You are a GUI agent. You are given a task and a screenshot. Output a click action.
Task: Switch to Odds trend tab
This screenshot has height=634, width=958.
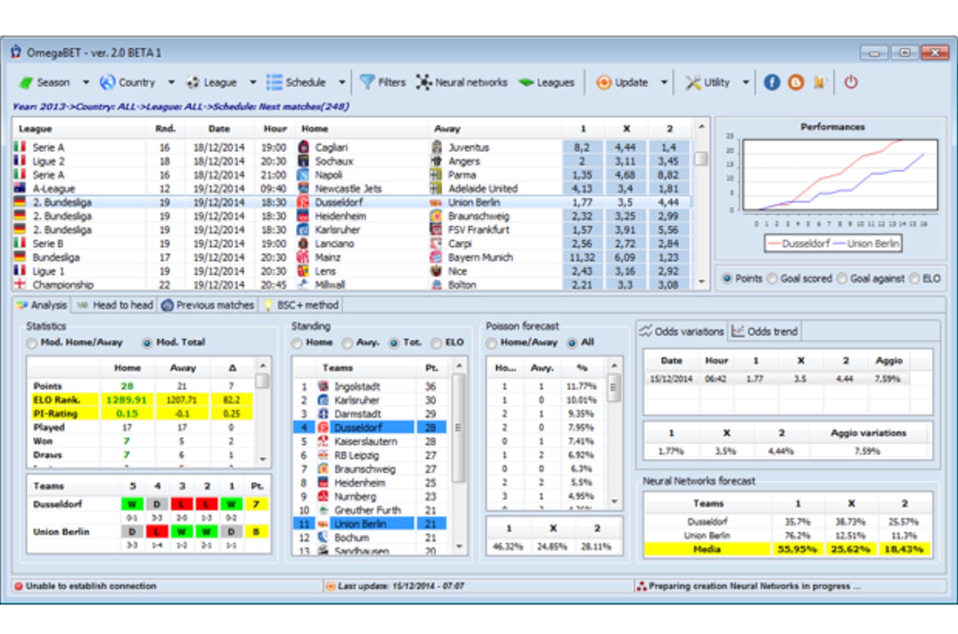(764, 331)
